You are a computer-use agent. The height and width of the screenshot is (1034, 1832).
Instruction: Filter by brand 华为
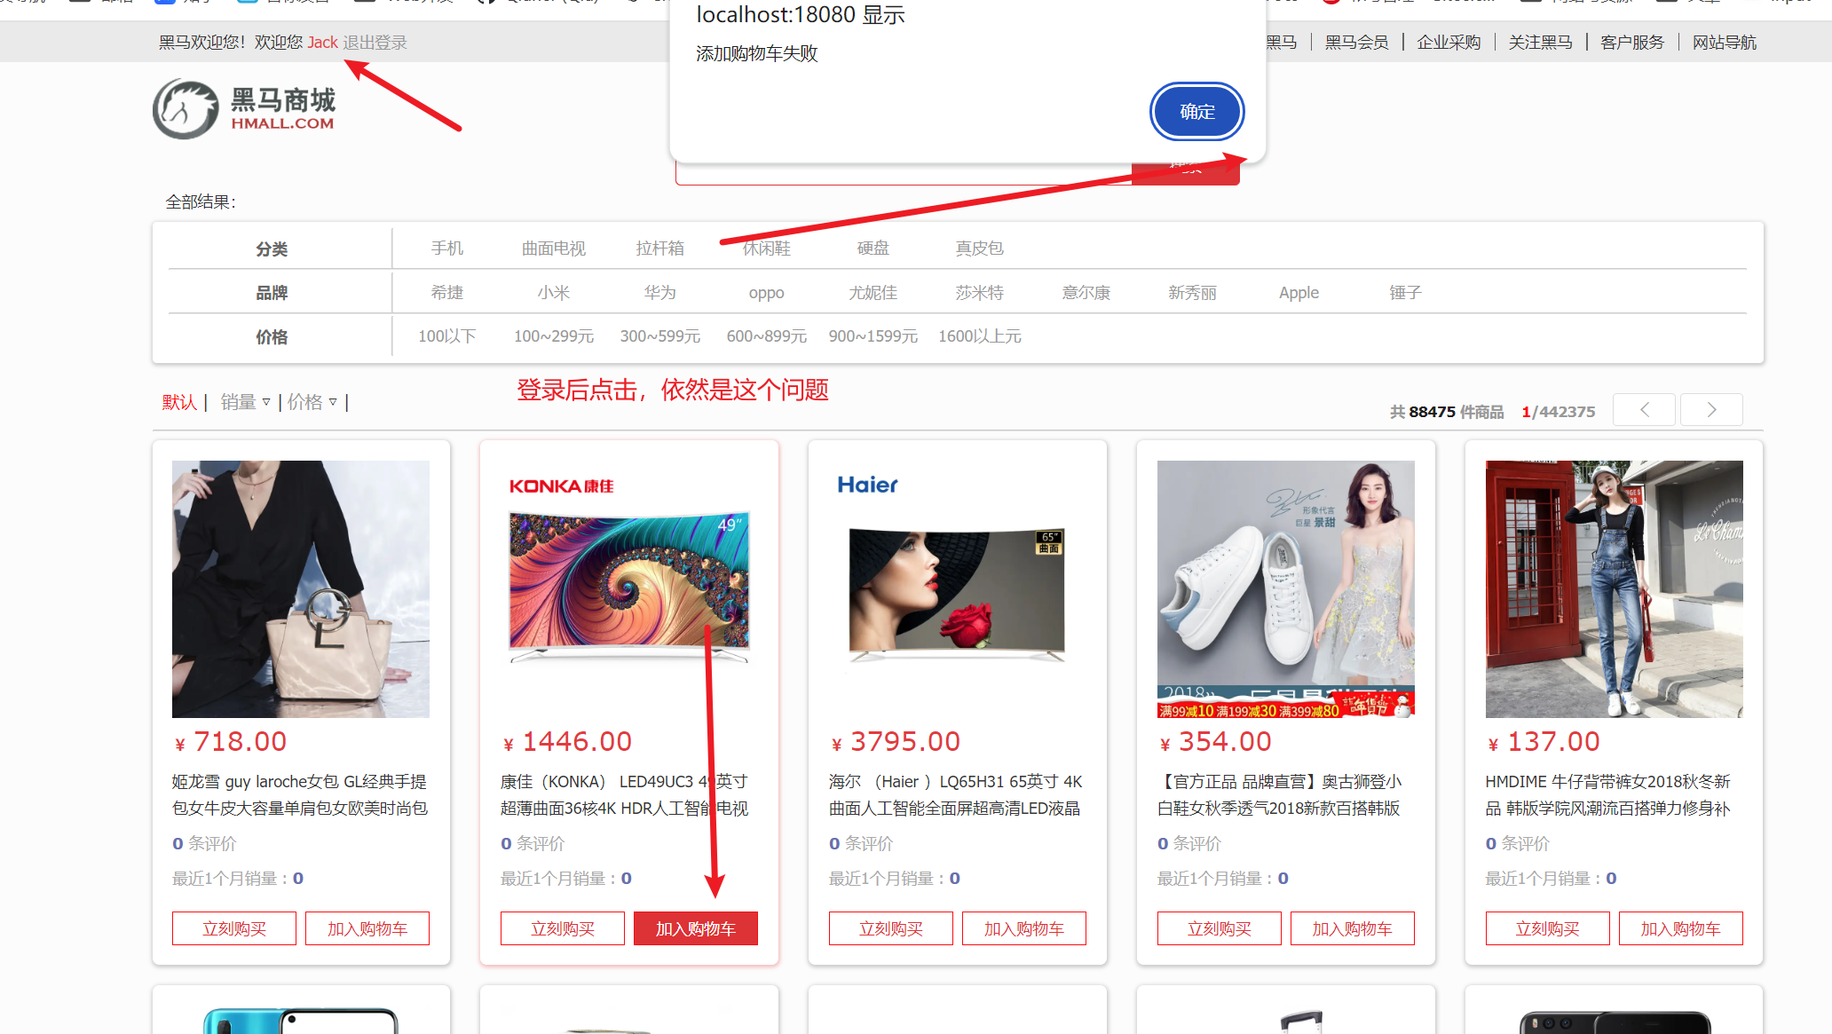click(660, 293)
